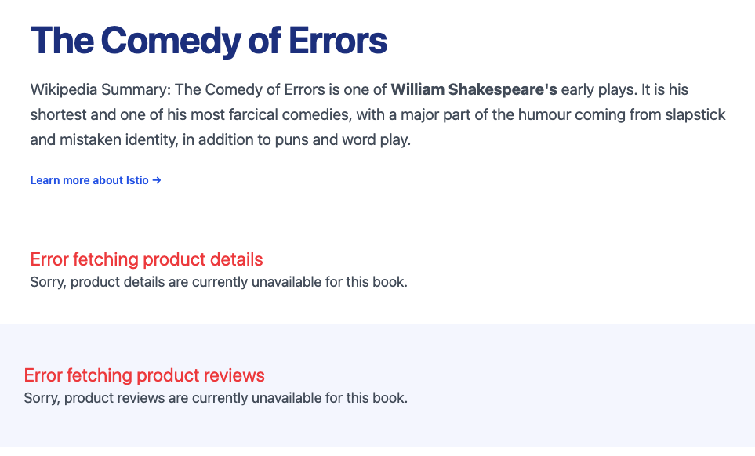The width and height of the screenshot is (755, 456).
Task: Click the bold William Shakespeare's text
Action: [474, 90]
